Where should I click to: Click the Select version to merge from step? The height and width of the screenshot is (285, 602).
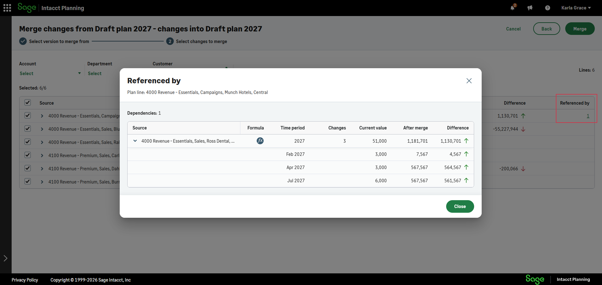(x=59, y=41)
